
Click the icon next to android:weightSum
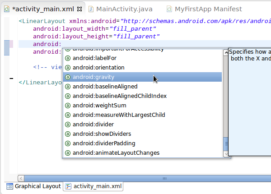coord(68,106)
